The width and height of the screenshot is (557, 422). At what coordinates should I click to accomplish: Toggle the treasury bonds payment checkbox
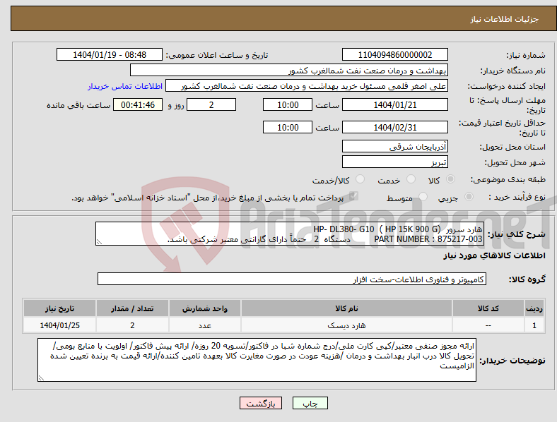tap(353, 196)
